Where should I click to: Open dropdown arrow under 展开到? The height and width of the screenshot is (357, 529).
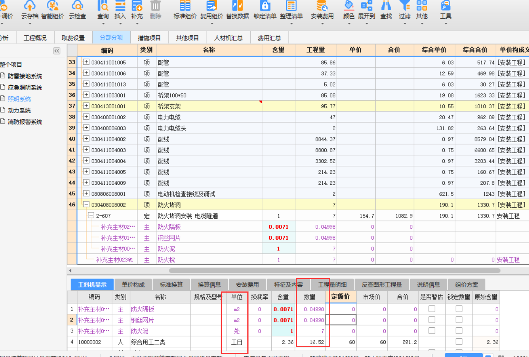click(x=367, y=24)
